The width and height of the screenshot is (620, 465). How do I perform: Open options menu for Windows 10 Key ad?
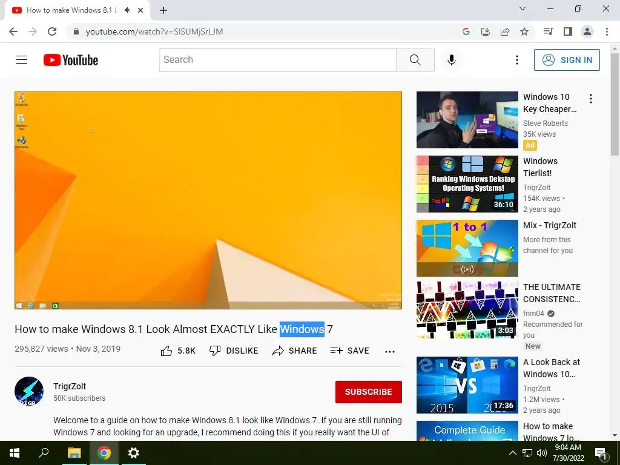(x=591, y=99)
